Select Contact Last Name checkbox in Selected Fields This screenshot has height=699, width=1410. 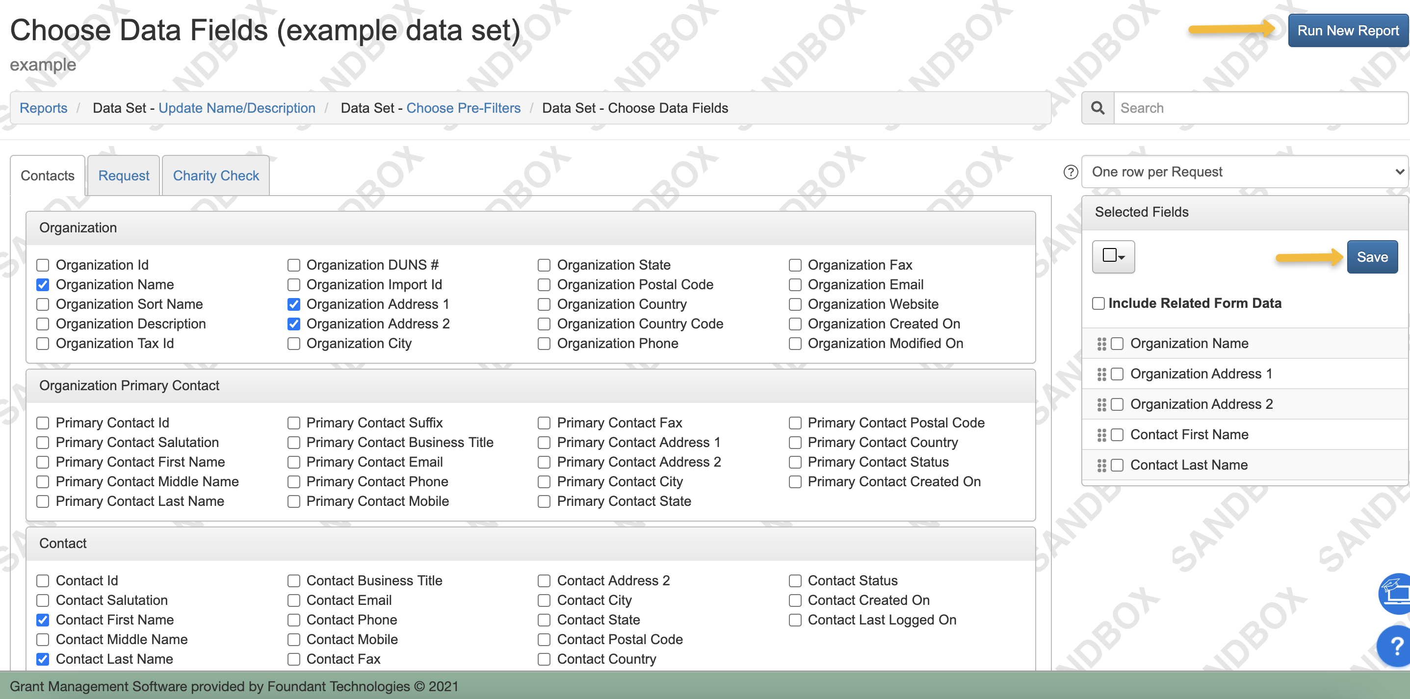1117,466
